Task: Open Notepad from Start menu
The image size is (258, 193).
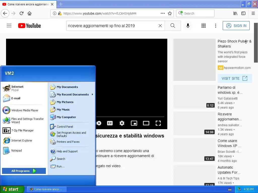Action: 24,151
